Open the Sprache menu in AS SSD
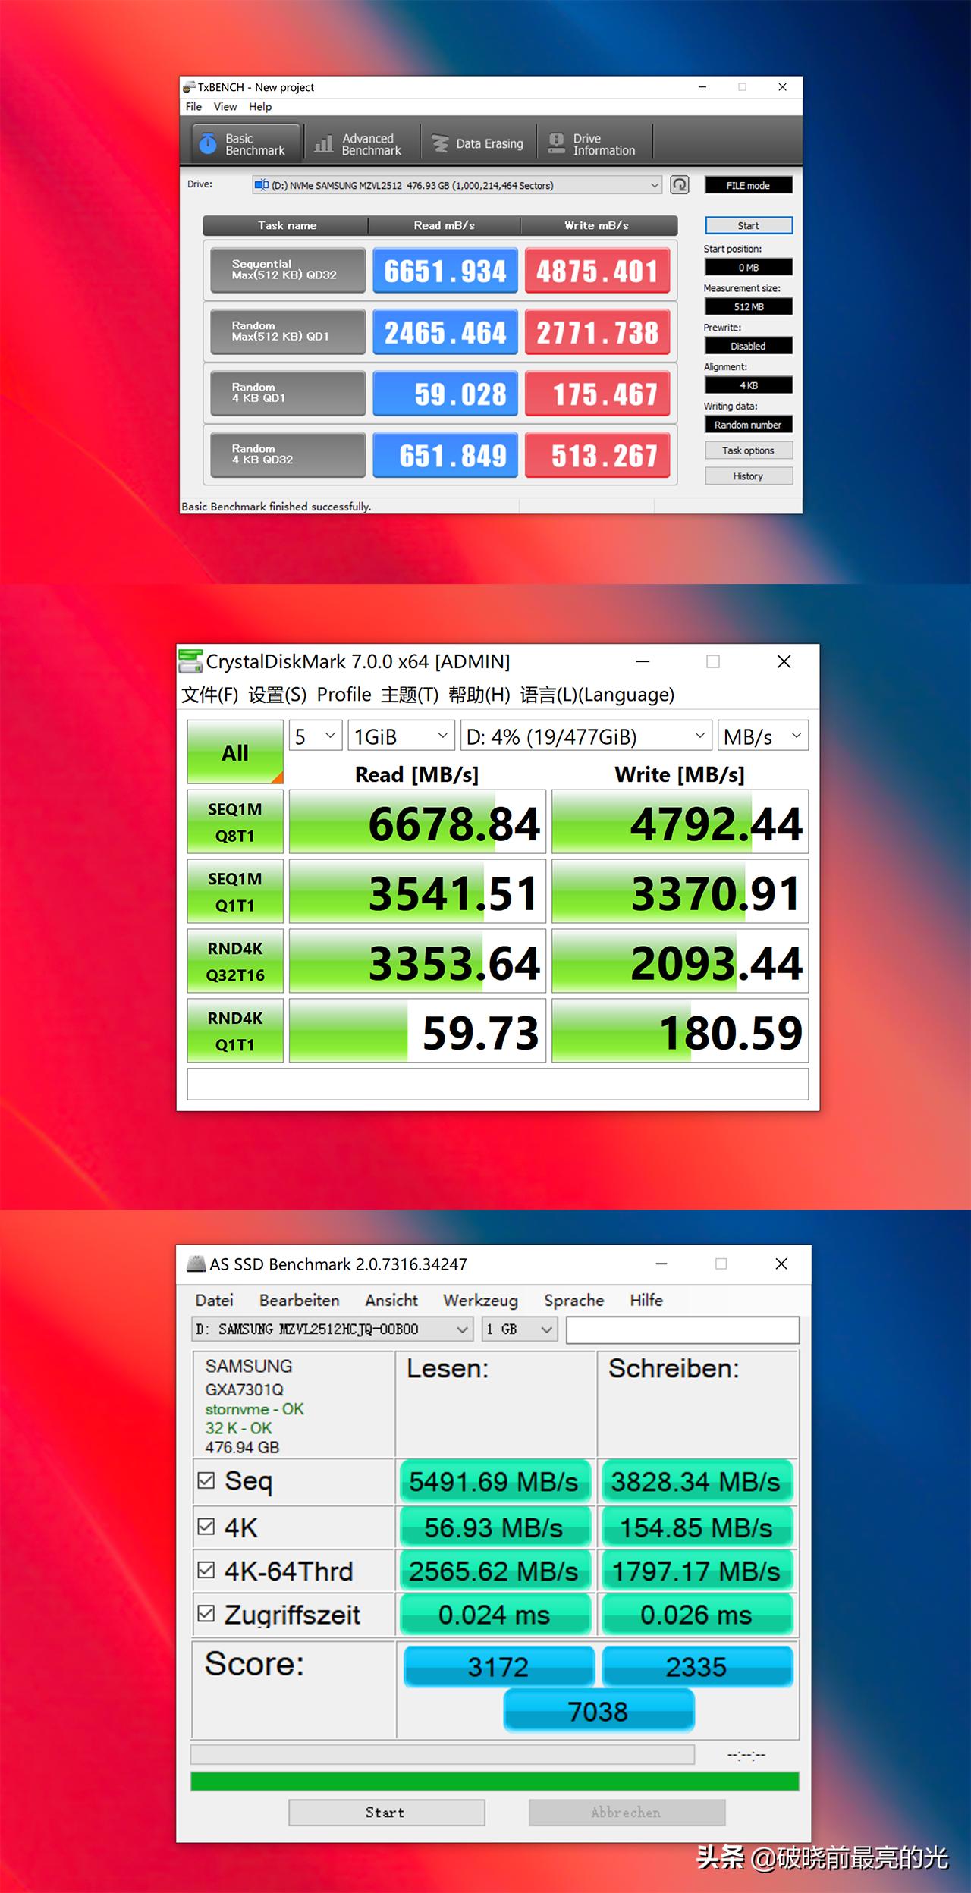The image size is (971, 1893). [574, 1300]
